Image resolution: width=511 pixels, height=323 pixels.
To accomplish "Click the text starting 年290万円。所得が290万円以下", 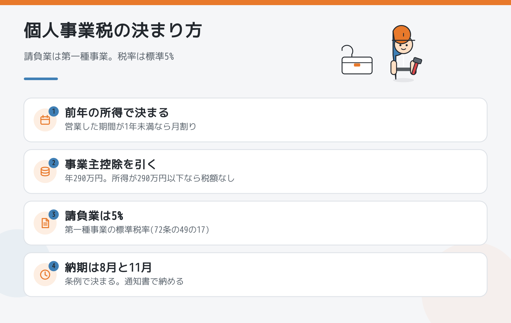I will tap(150, 178).
